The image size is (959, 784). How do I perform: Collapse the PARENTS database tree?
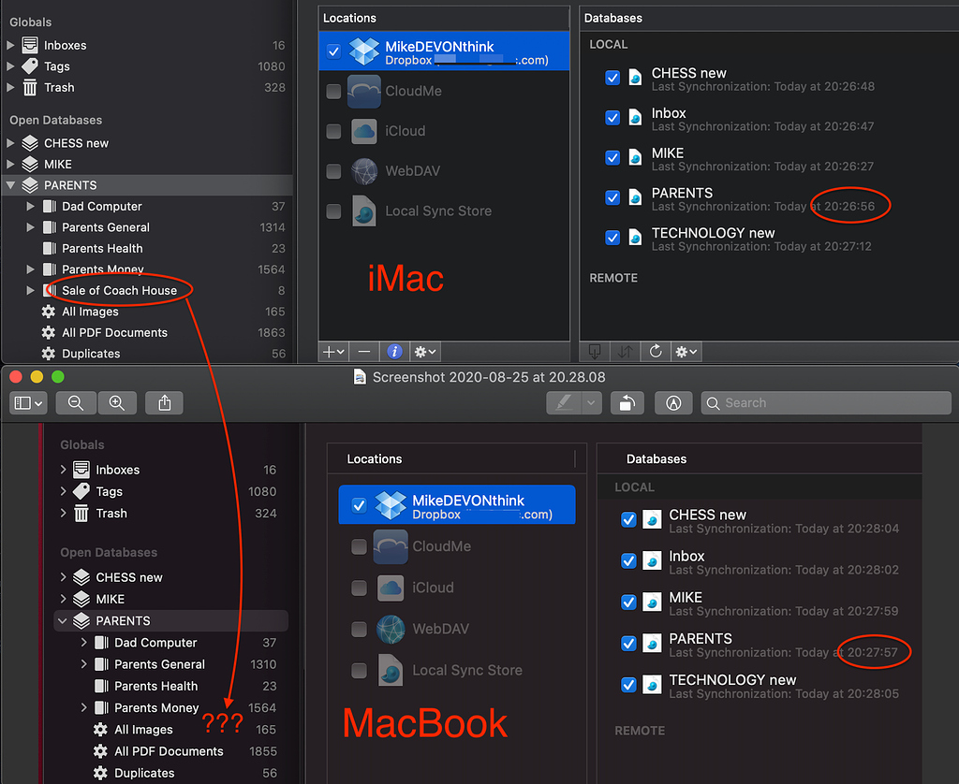click(11, 184)
